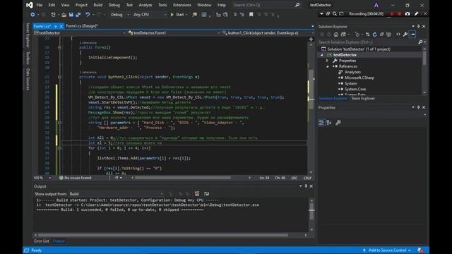Refresh Solution Explorer with the refresh icon
Viewport: 452px width, 254px height.
click(x=374, y=35)
